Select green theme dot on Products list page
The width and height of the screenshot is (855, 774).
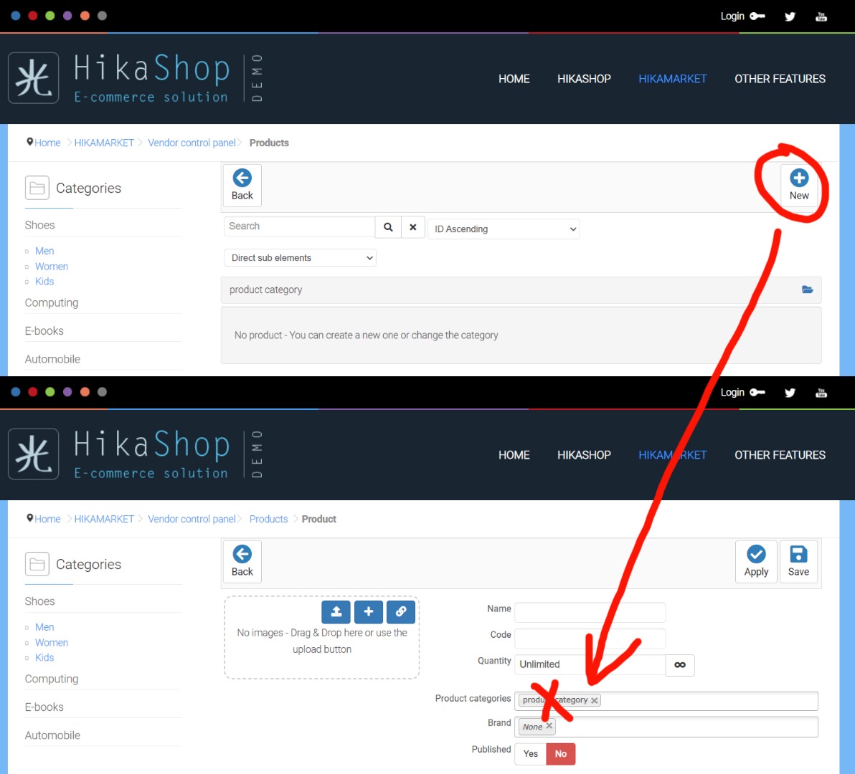50,16
